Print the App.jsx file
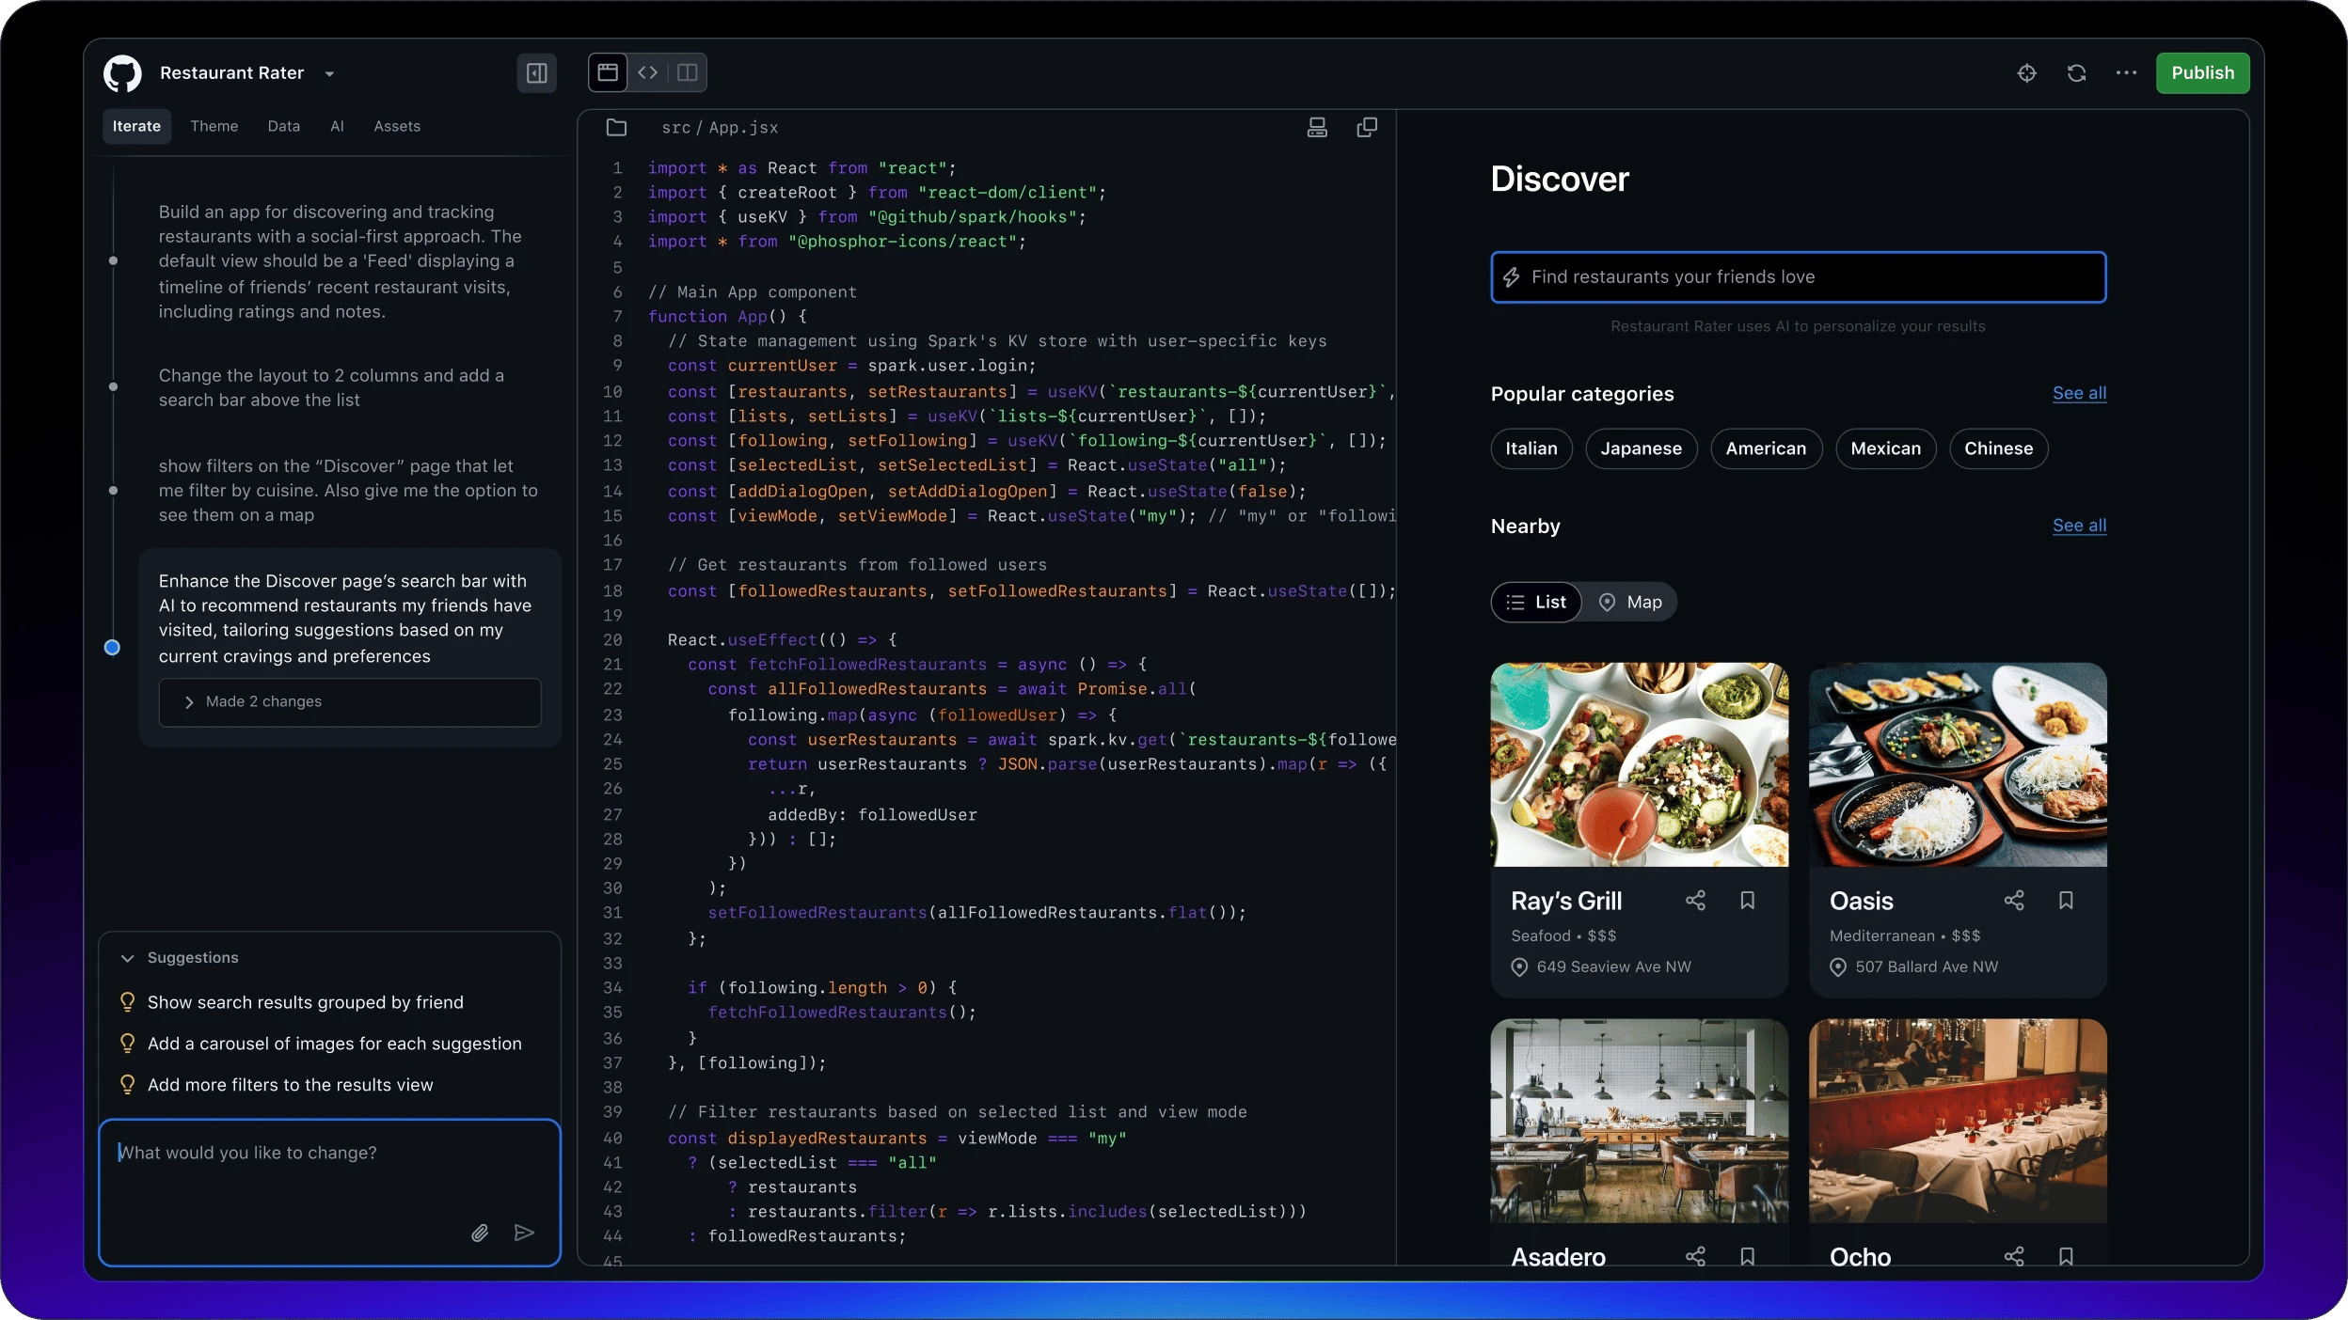The height and width of the screenshot is (1320, 2348). (x=1316, y=128)
